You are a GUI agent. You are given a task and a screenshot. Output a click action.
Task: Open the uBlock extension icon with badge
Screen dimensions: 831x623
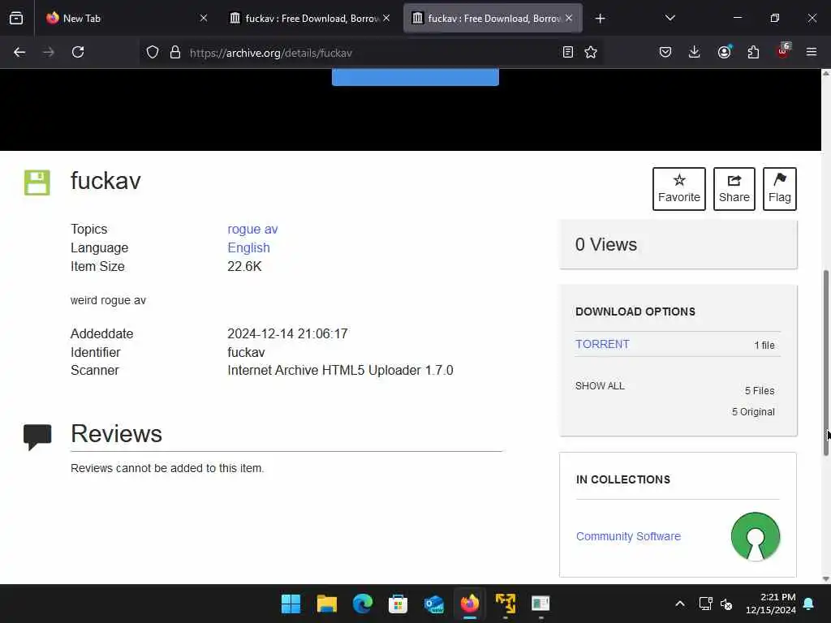click(783, 51)
